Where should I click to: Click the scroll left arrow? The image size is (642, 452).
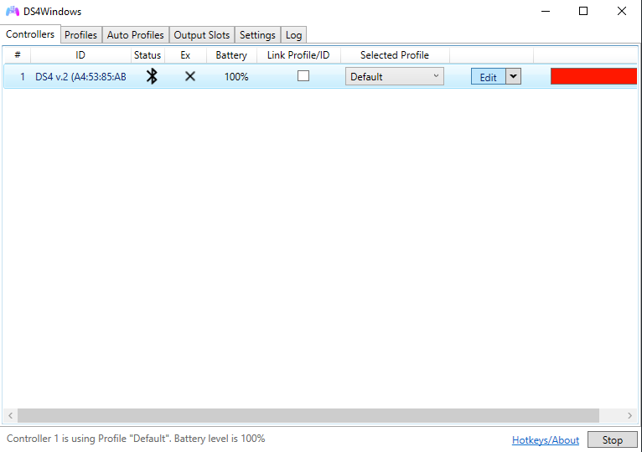[10, 416]
